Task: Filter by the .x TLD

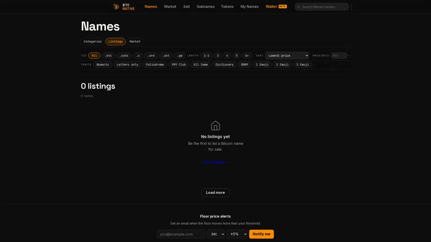Action: (138, 56)
